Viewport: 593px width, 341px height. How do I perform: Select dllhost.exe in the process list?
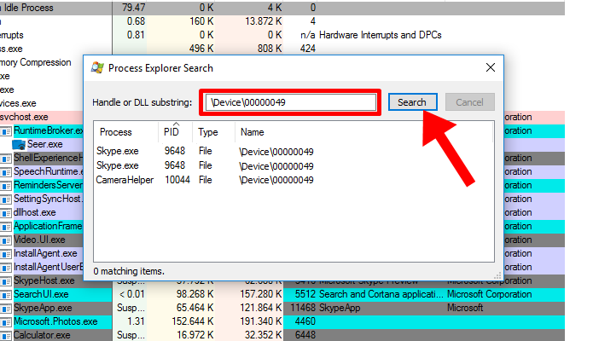[35, 212]
